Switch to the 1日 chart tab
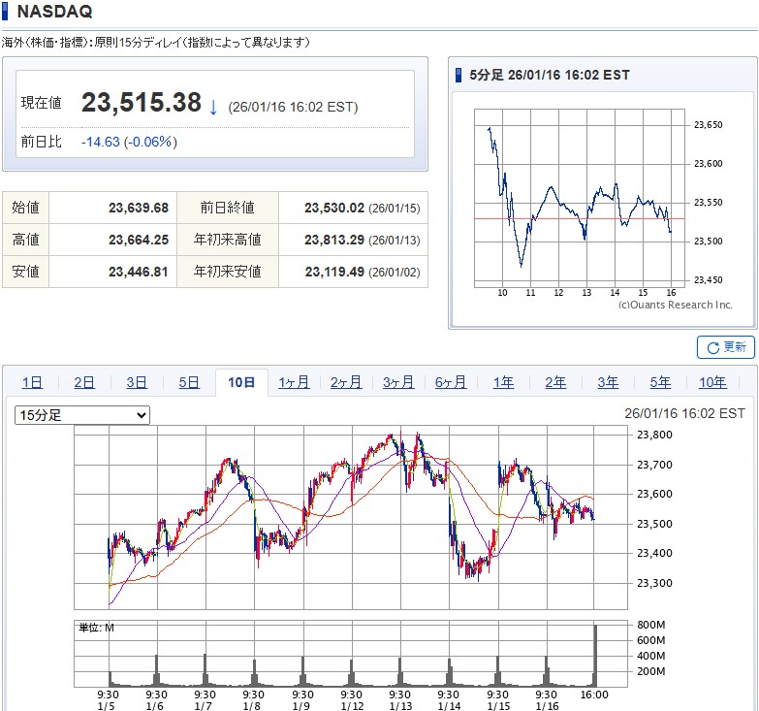 [x=32, y=382]
